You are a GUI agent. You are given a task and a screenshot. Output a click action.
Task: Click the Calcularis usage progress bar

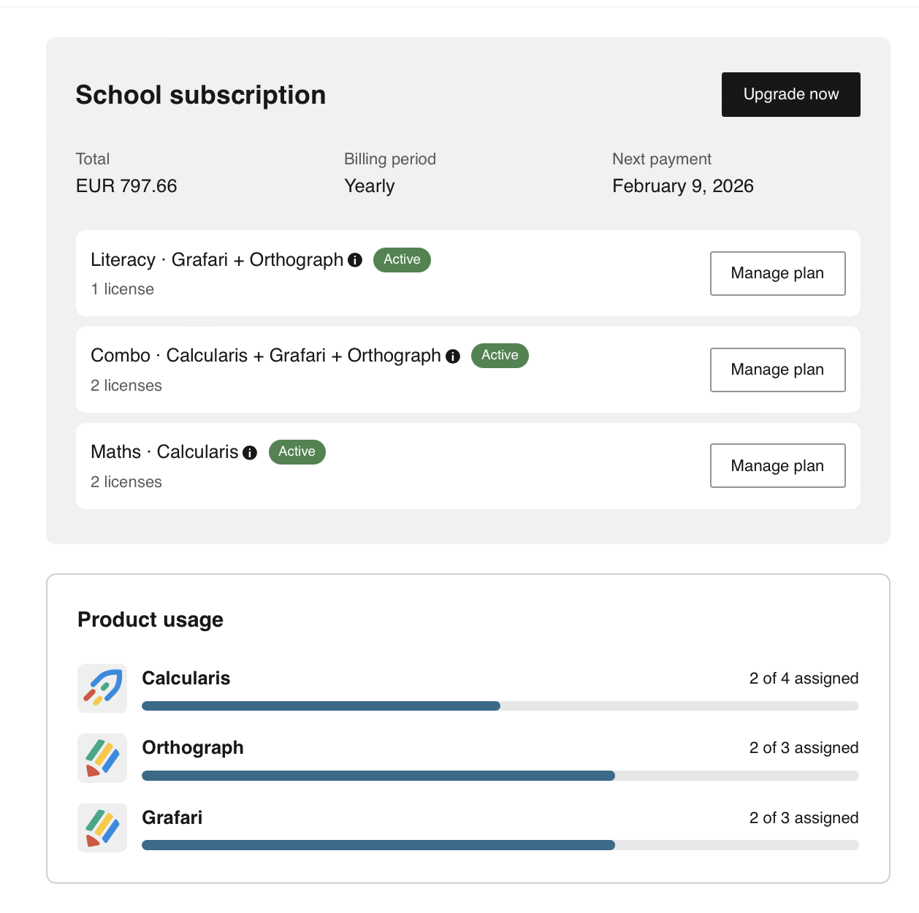[x=500, y=706]
